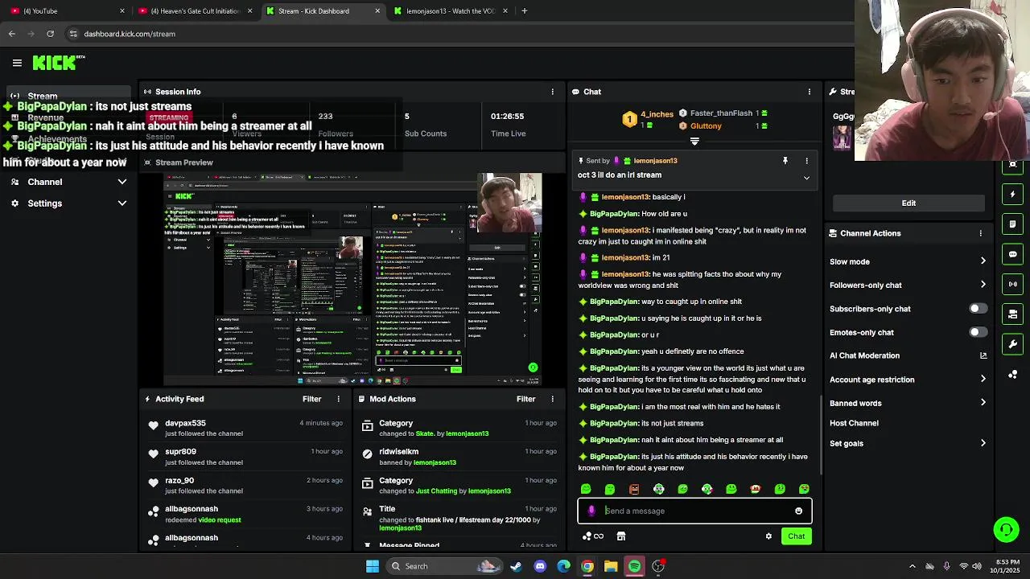This screenshot has width=1030, height=579.
Task: Open the Mod Actions Filter
Action: point(525,399)
